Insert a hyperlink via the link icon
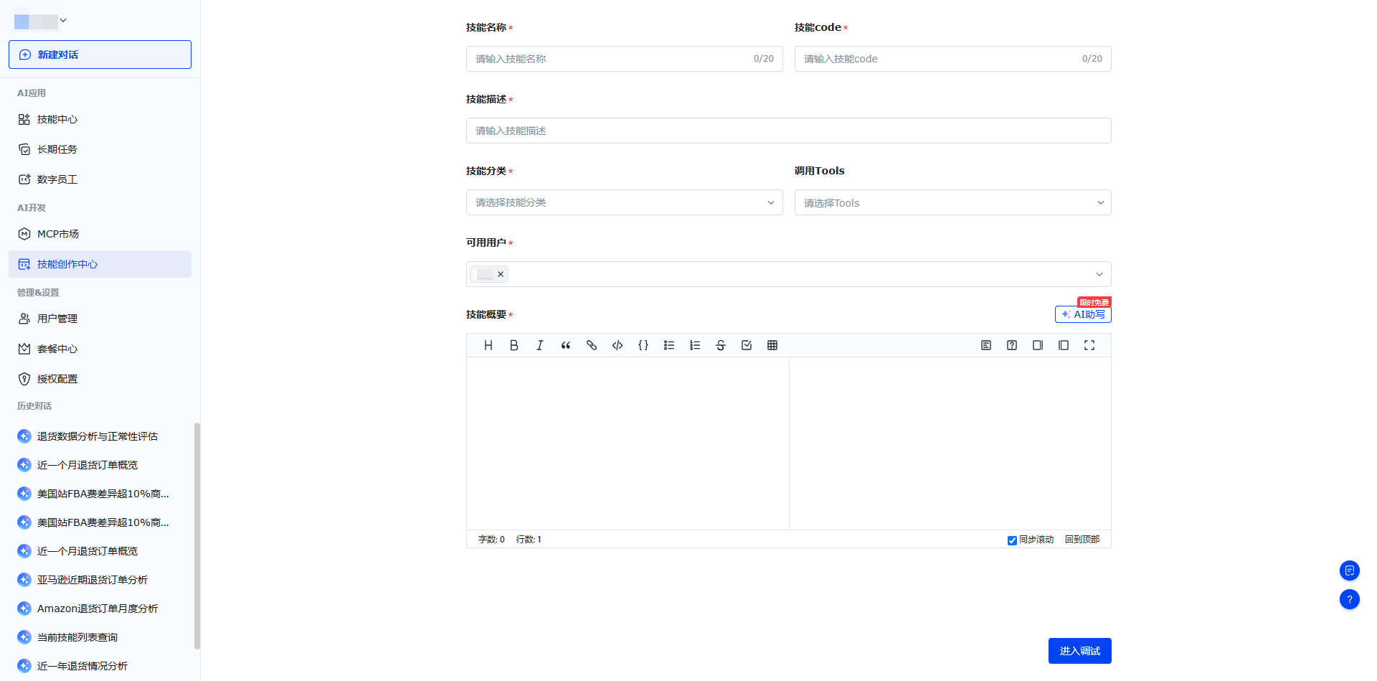Screen dimensions: 1377x681 592,345
